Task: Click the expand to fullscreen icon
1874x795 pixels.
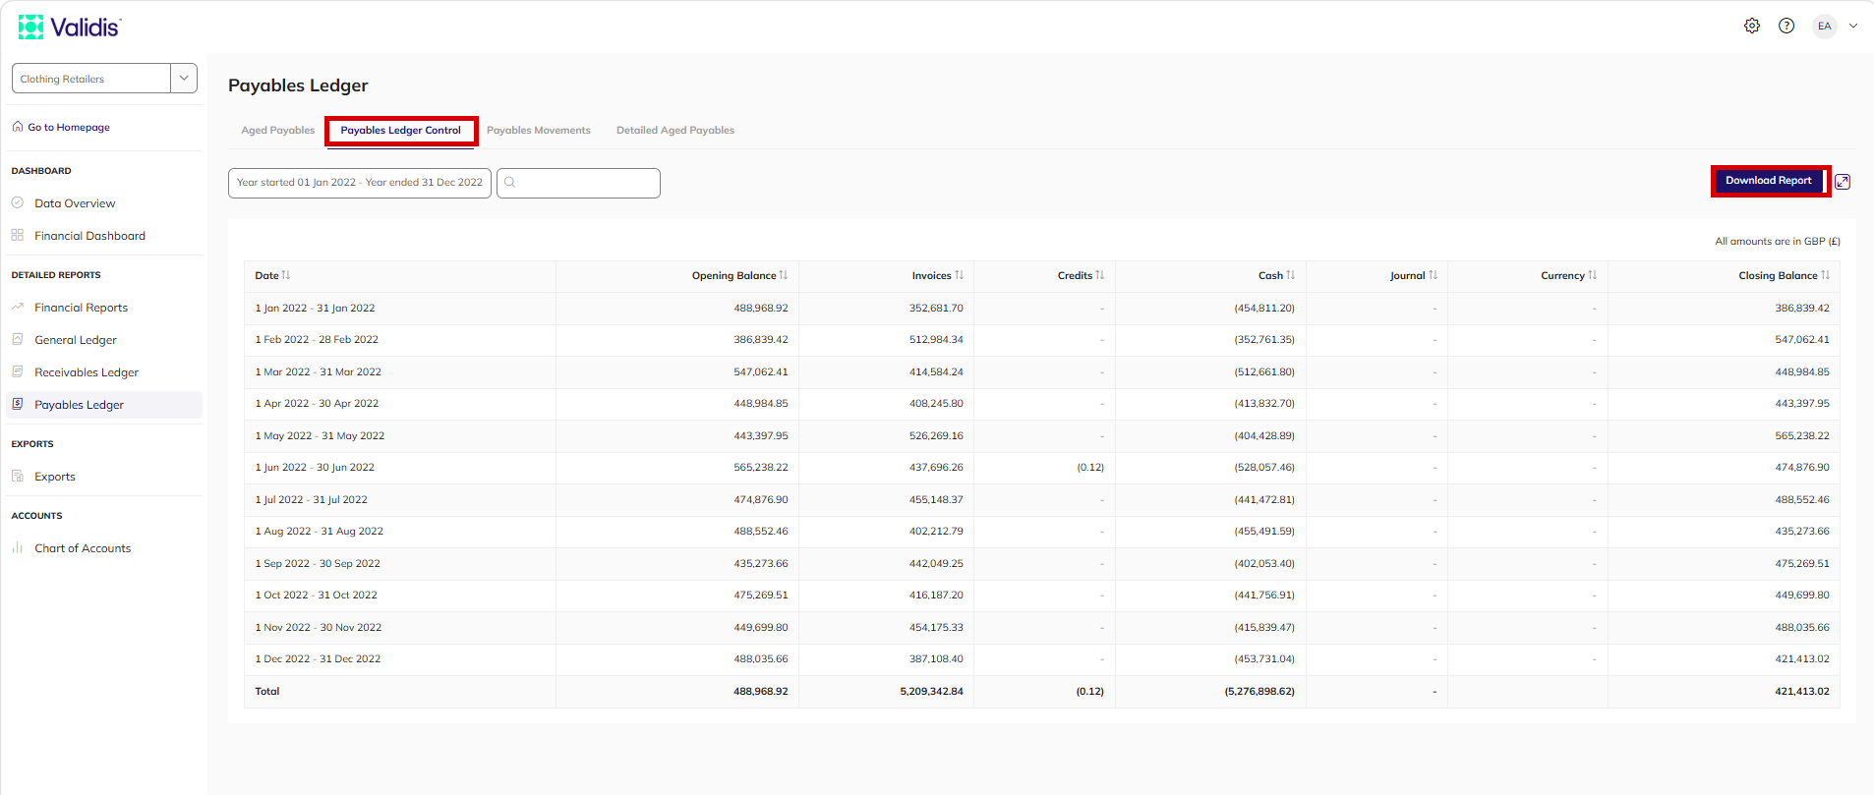Action: (x=1843, y=182)
